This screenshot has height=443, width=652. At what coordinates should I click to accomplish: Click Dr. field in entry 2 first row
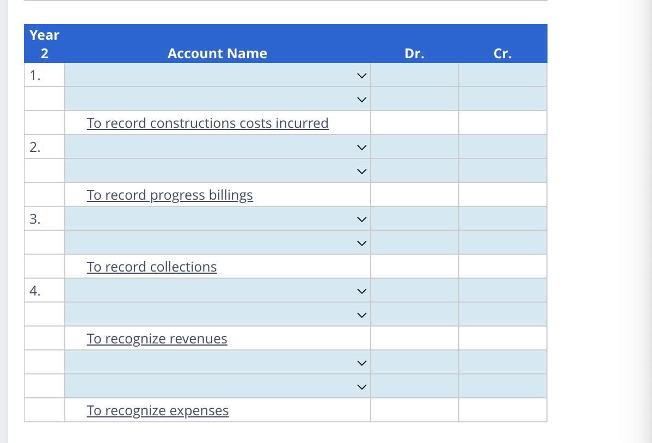(x=415, y=147)
